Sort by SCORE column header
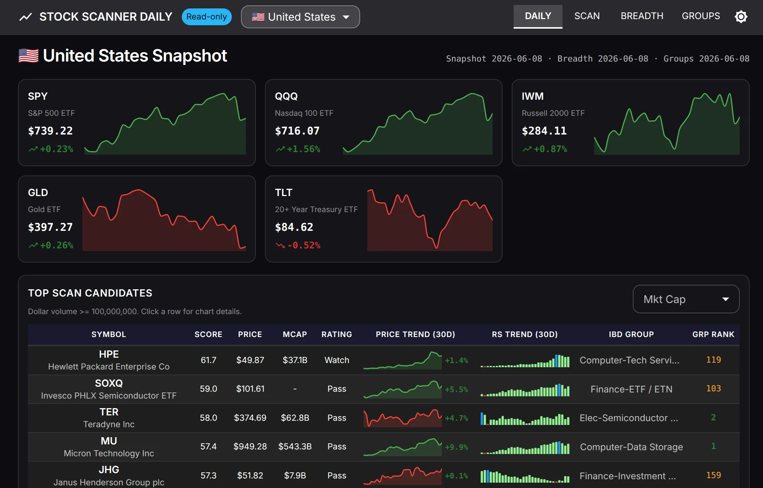Screen dimensions: 763x488 click(209, 334)
